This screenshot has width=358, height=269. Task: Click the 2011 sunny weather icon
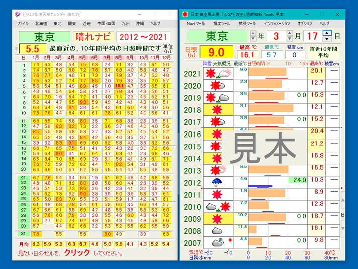click(217, 194)
